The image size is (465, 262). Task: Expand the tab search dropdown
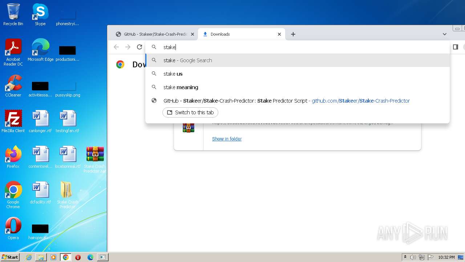[x=445, y=34]
